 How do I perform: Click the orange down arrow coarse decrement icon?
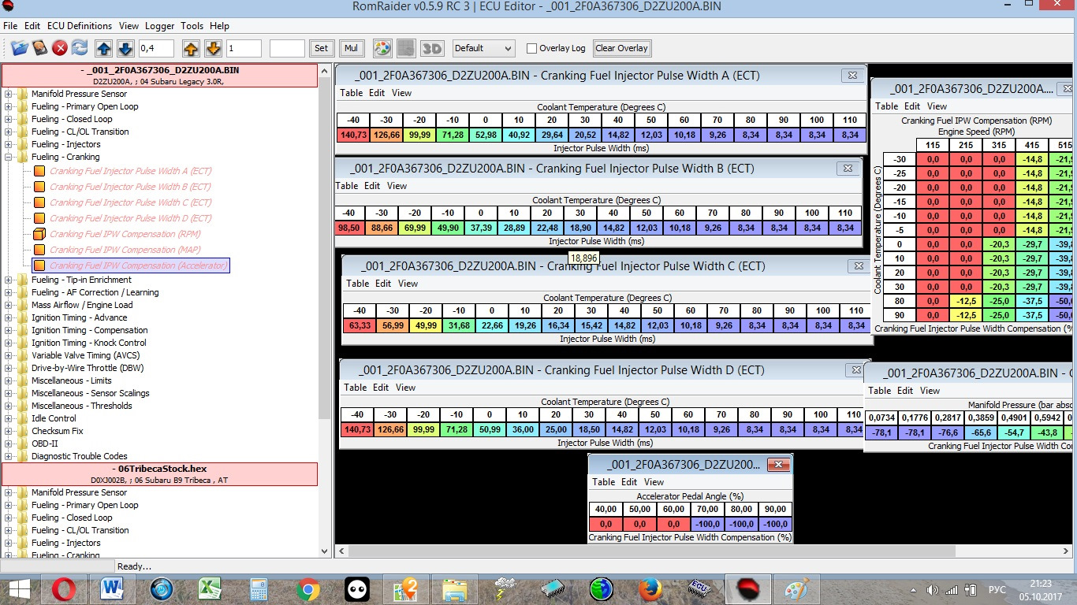tap(213, 48)
